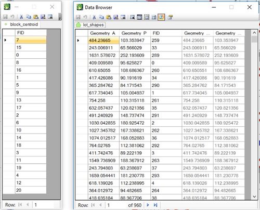Screen dimensions: 260x210
Task: Click Save icon in block_centroid window toolbar
Action: pyautogui.click(x=5, y=17)
